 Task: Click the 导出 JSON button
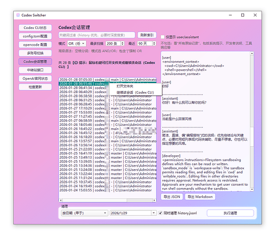coord(172,197)
